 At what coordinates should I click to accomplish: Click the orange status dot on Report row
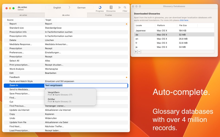[x=127, y=24]
